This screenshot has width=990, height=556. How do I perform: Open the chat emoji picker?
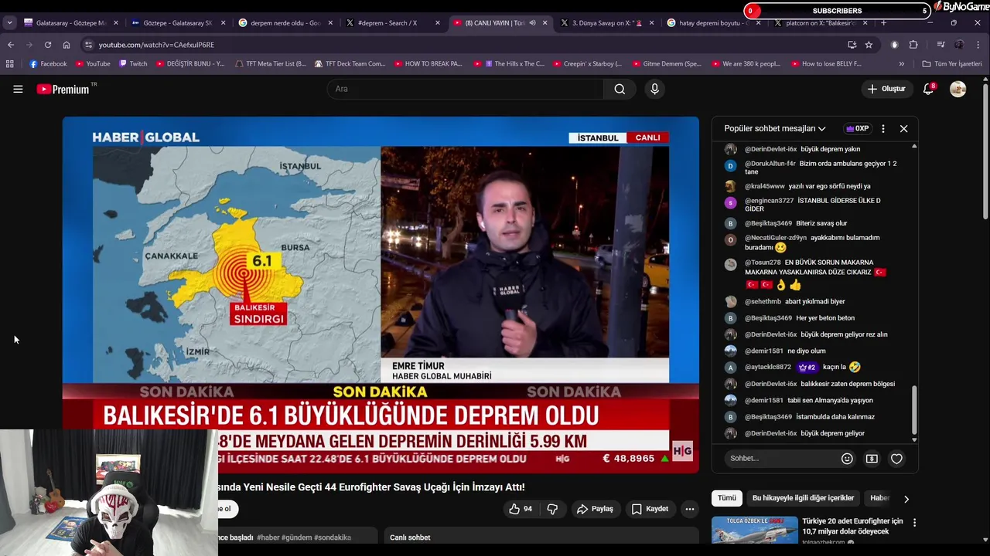[847, 459]
